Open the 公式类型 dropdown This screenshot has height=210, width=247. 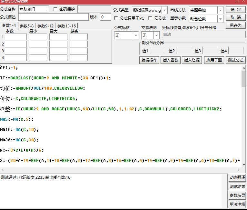coord(164,10)
